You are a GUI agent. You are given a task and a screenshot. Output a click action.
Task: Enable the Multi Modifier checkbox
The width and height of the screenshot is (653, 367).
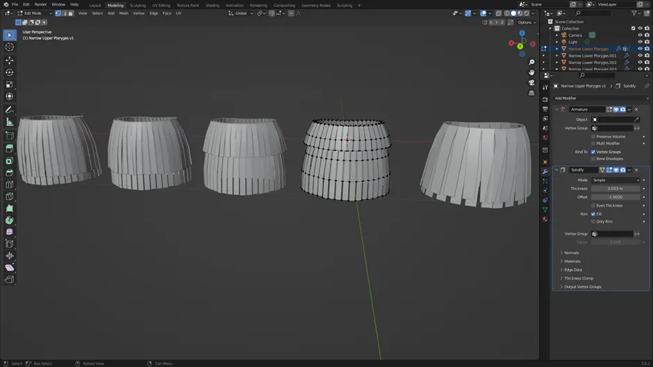(x=593, y=143)
